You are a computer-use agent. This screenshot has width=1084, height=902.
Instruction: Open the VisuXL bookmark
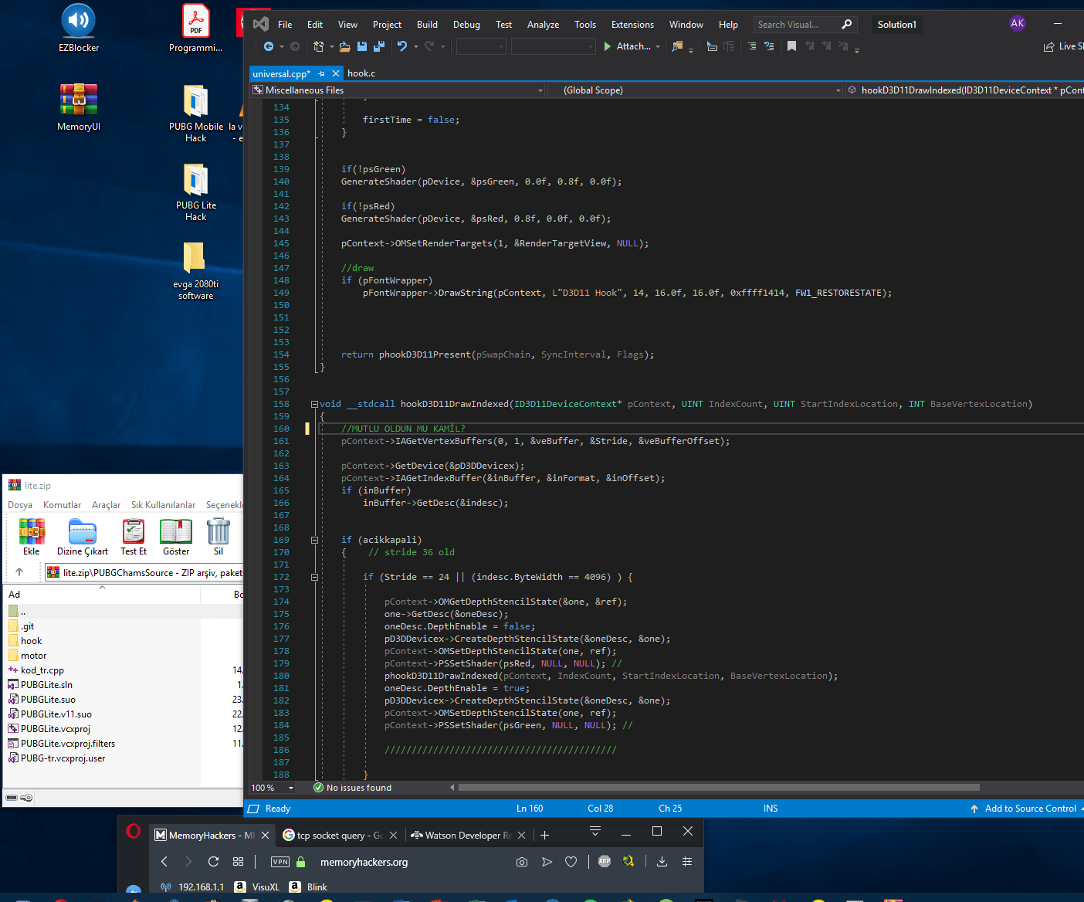(x=257, y=887)
